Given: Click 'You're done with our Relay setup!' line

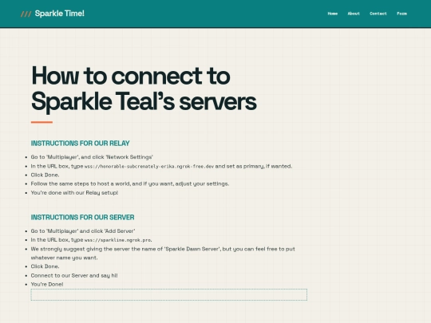Looking at the screenshot, I should click(x=74, y=193).
